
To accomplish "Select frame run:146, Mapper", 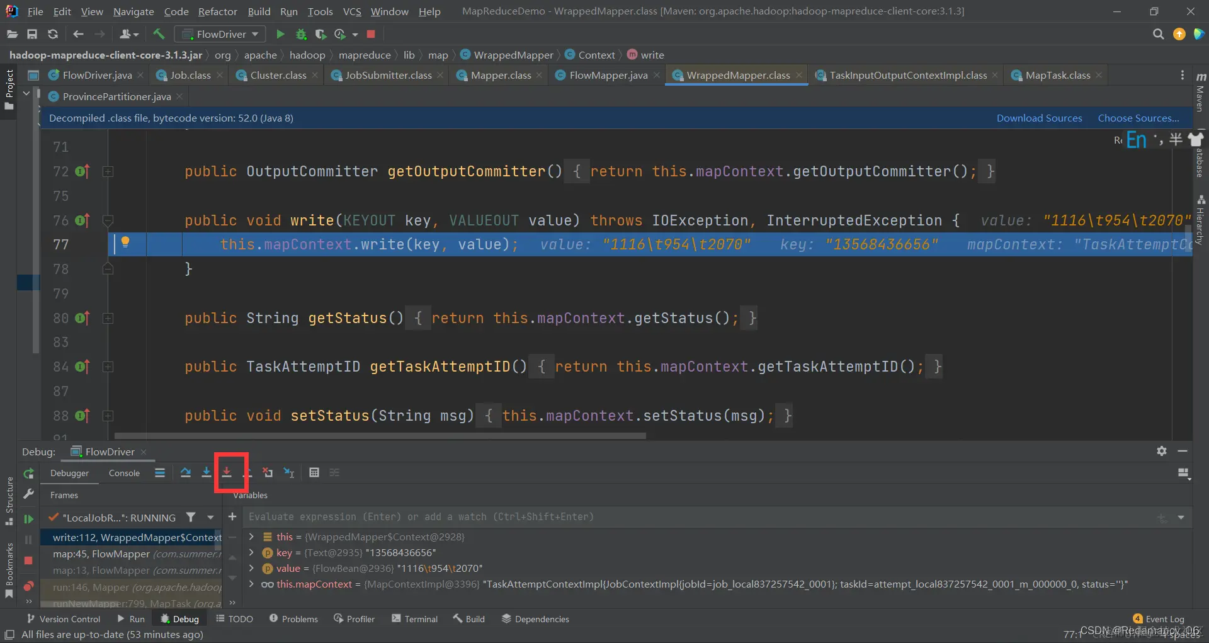I will [x=132, y=587].
